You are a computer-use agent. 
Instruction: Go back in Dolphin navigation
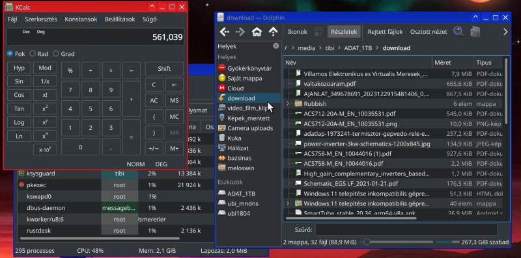pos(225,32)
